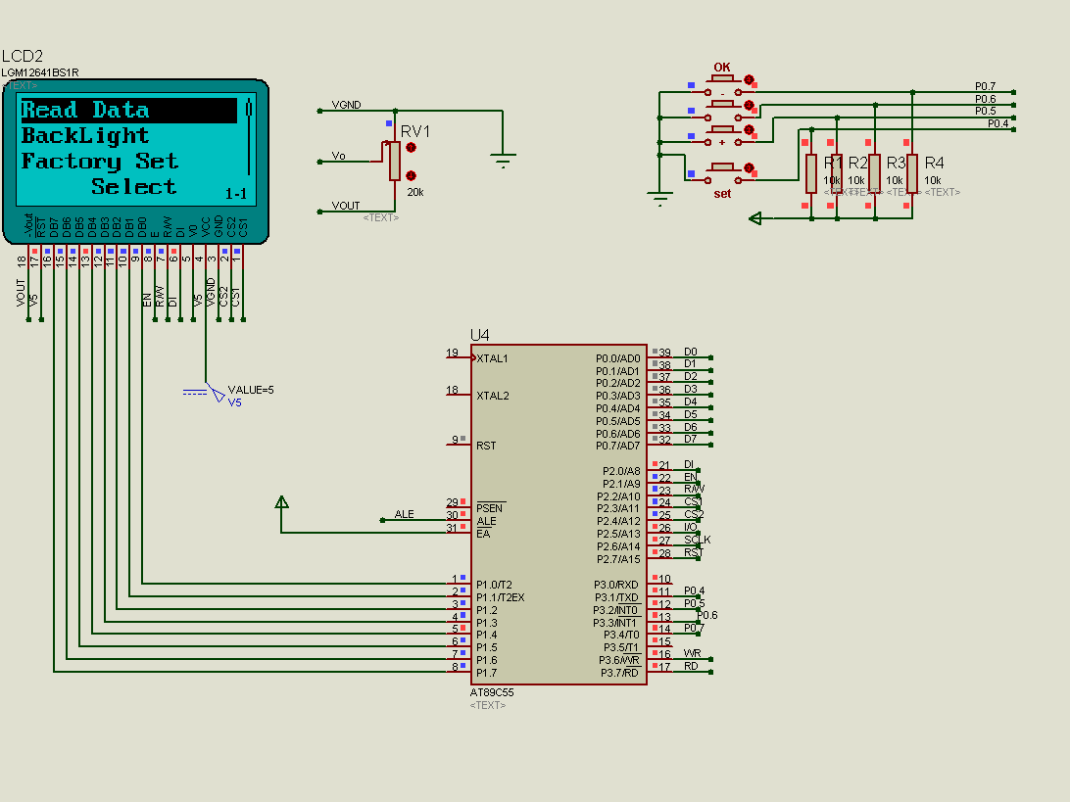Push the OK button cap

pyautogui.click(x=722, y=79)
